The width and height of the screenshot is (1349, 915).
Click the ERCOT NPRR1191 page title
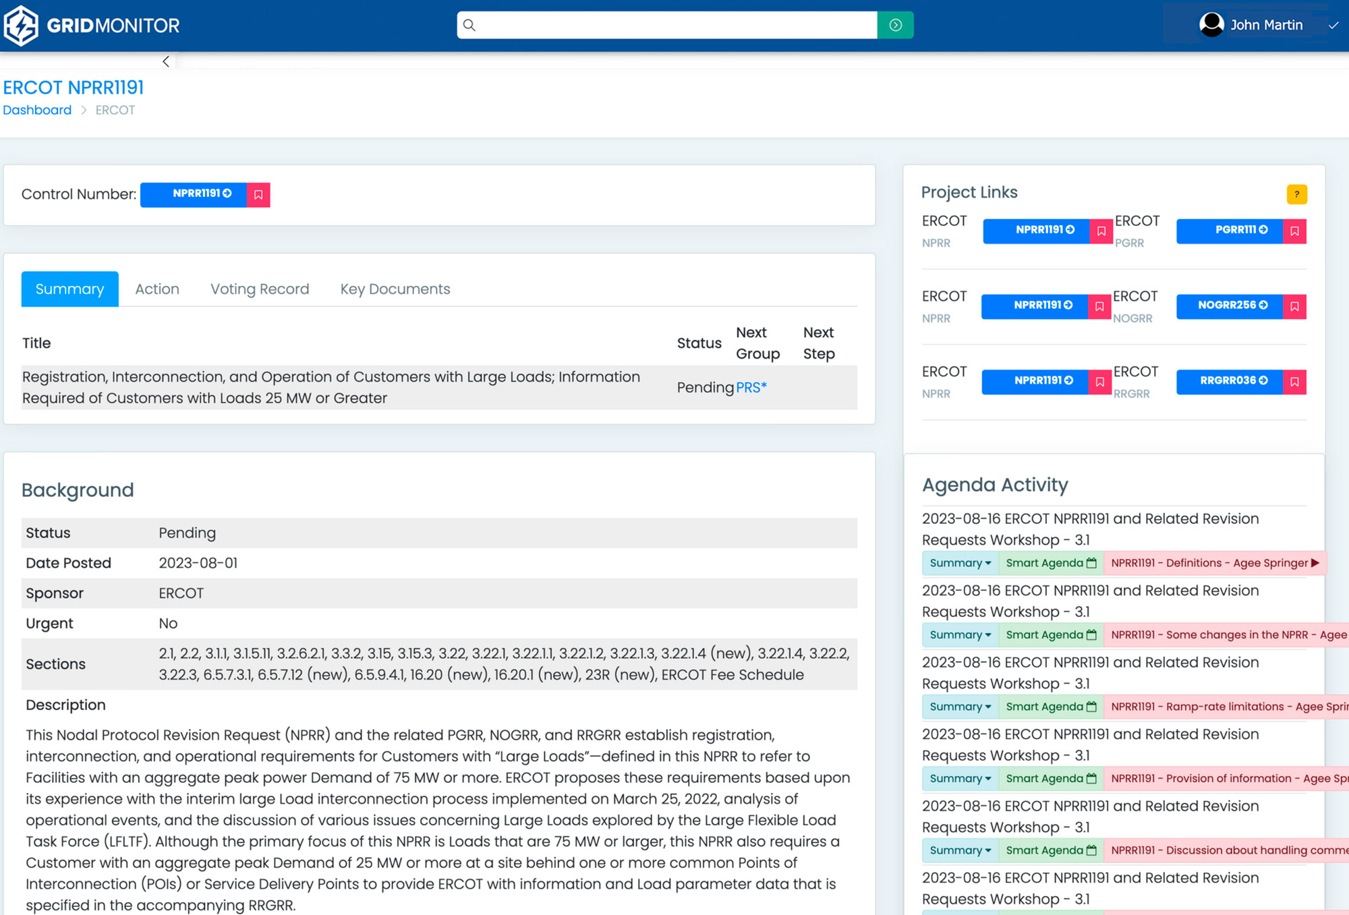[74, 88]
